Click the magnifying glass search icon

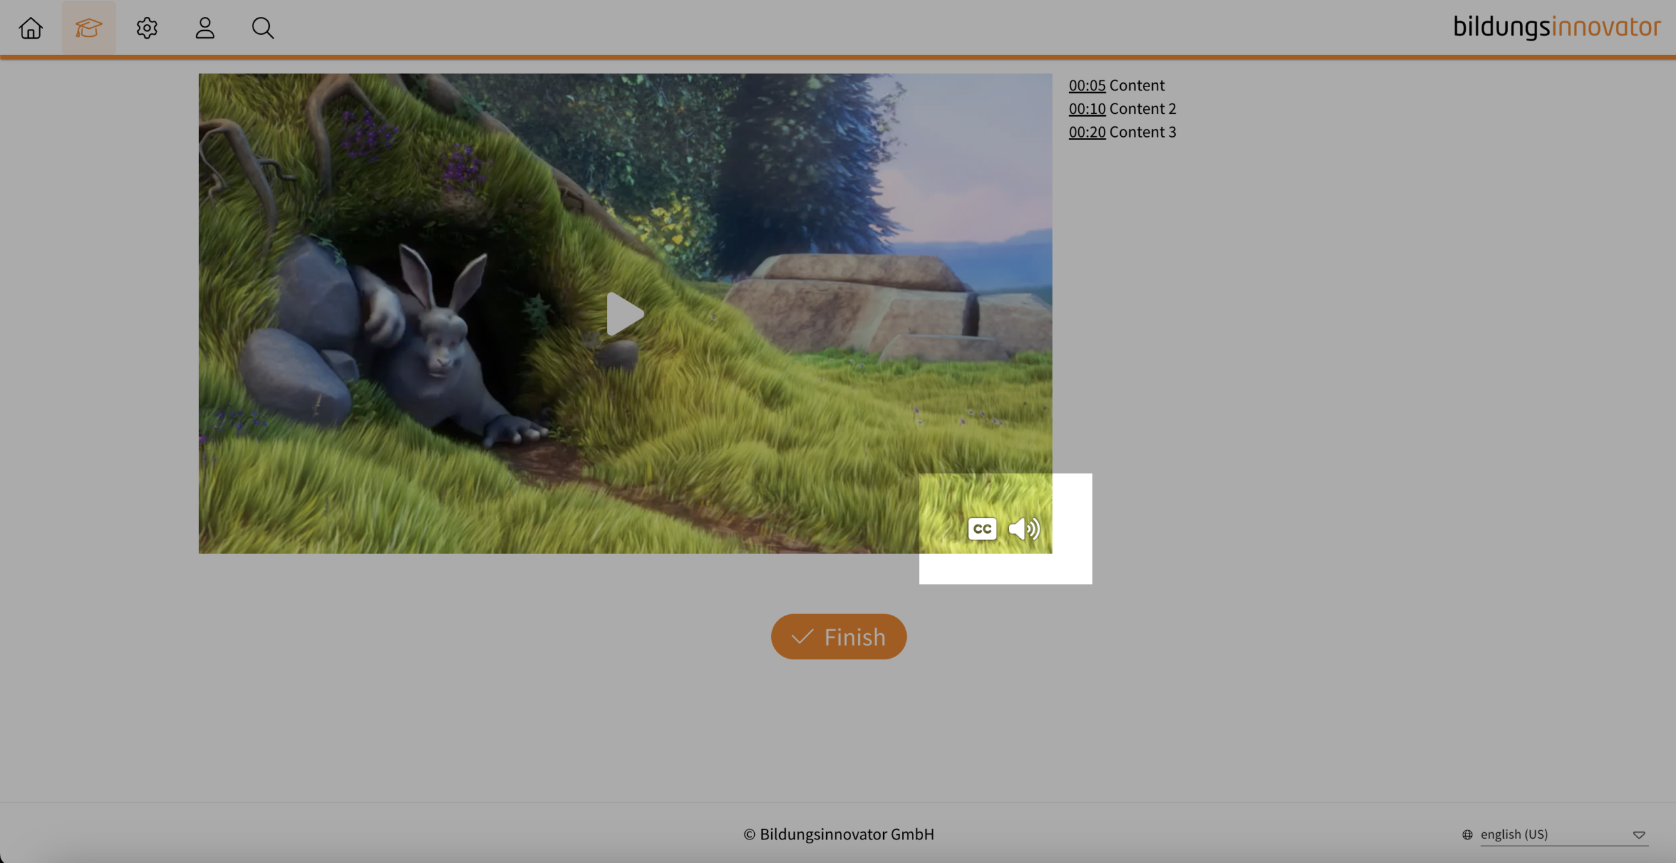pyautogui.click(x=263, y=28)
